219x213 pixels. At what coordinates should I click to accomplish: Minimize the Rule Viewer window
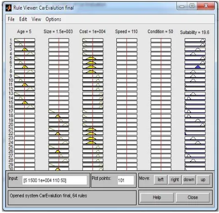[182, 6]
